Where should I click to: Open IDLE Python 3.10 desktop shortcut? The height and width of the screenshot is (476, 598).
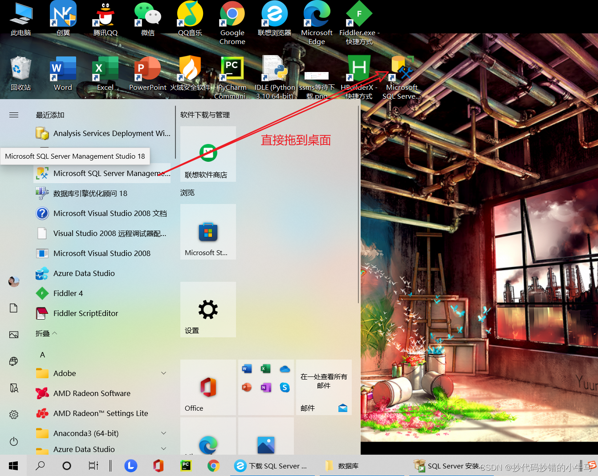click(x=275, y=78)
